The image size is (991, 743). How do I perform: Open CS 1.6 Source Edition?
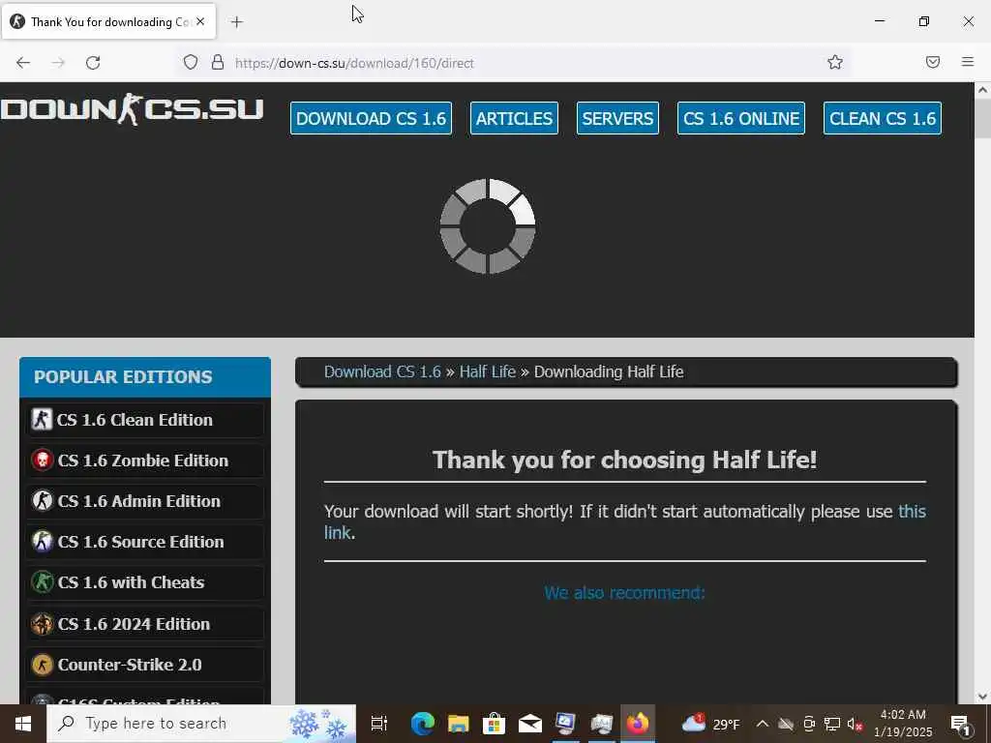click(145, 542)
